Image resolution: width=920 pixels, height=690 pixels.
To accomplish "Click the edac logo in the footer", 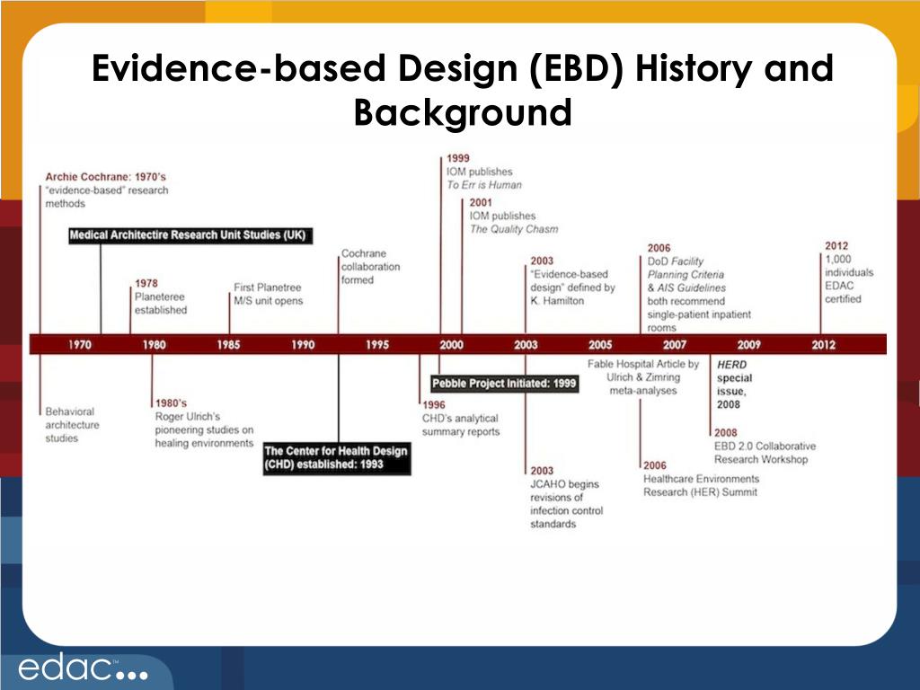I will 84,668.
